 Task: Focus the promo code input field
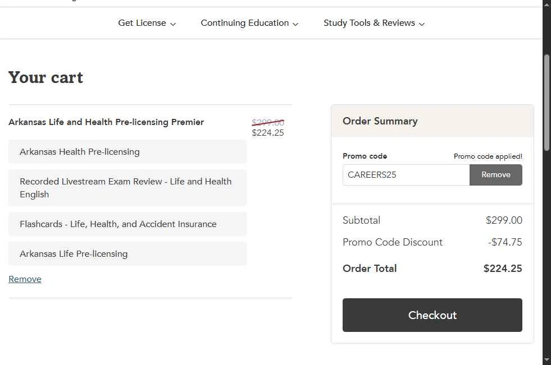[x=406, y=175]
